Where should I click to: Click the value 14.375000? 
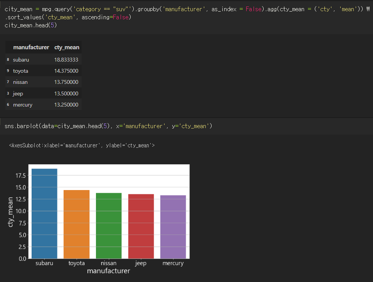(66, 71)
